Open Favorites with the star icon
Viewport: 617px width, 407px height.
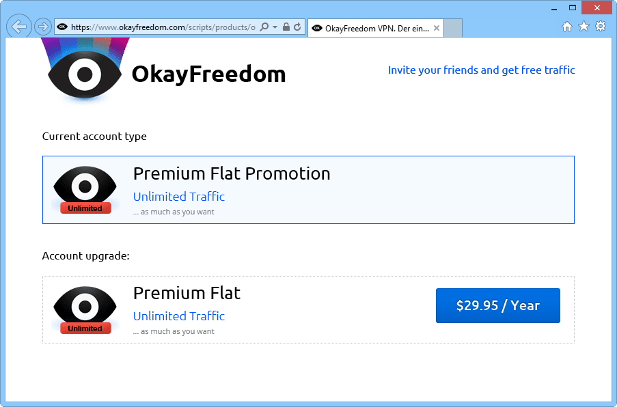tap(584, 27)
